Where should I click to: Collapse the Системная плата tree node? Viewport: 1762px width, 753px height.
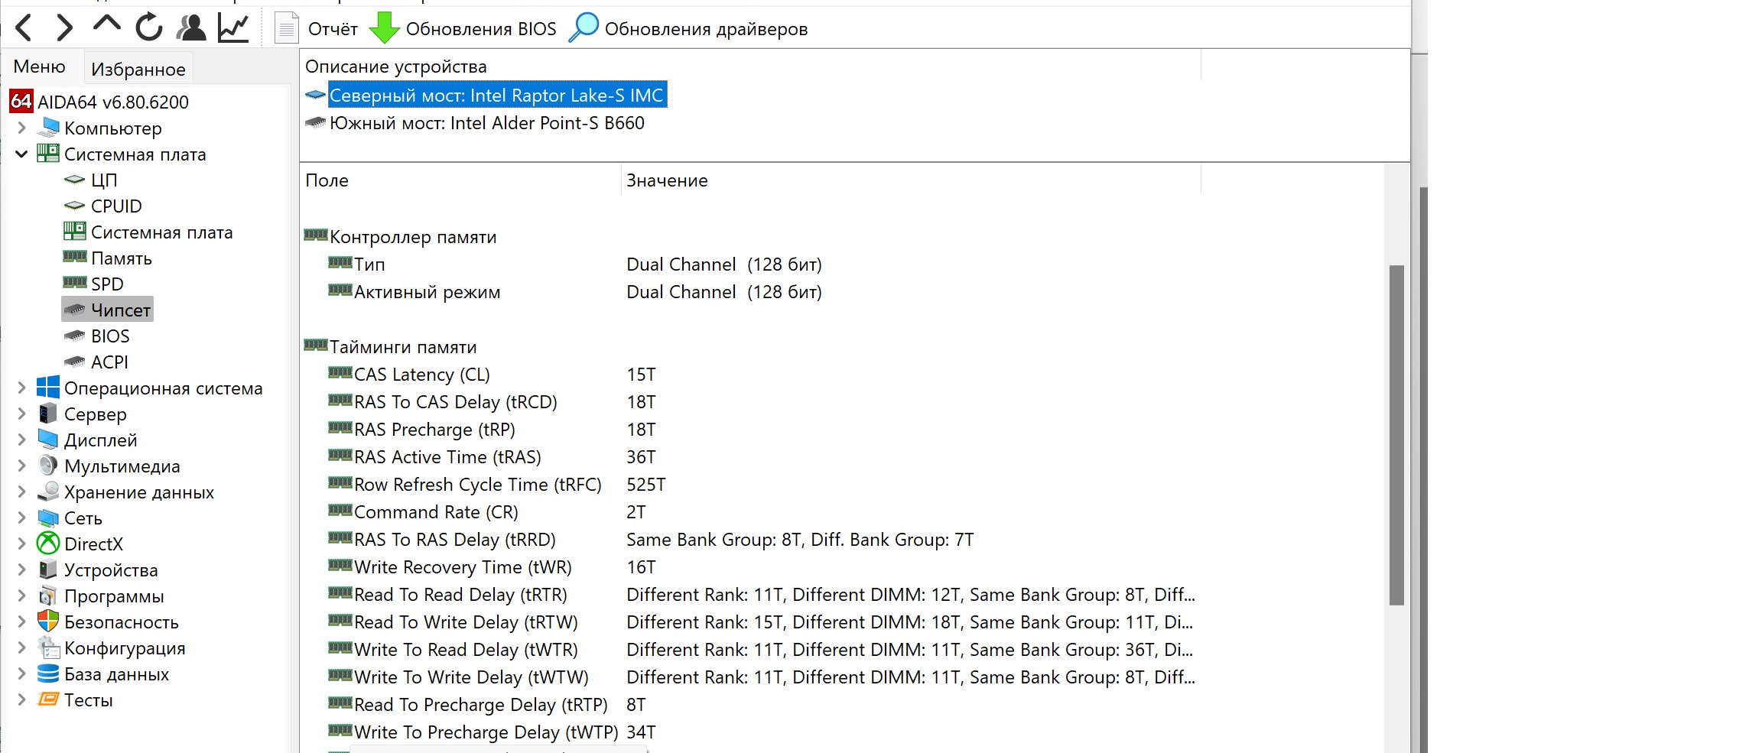[x=21, y=154]
